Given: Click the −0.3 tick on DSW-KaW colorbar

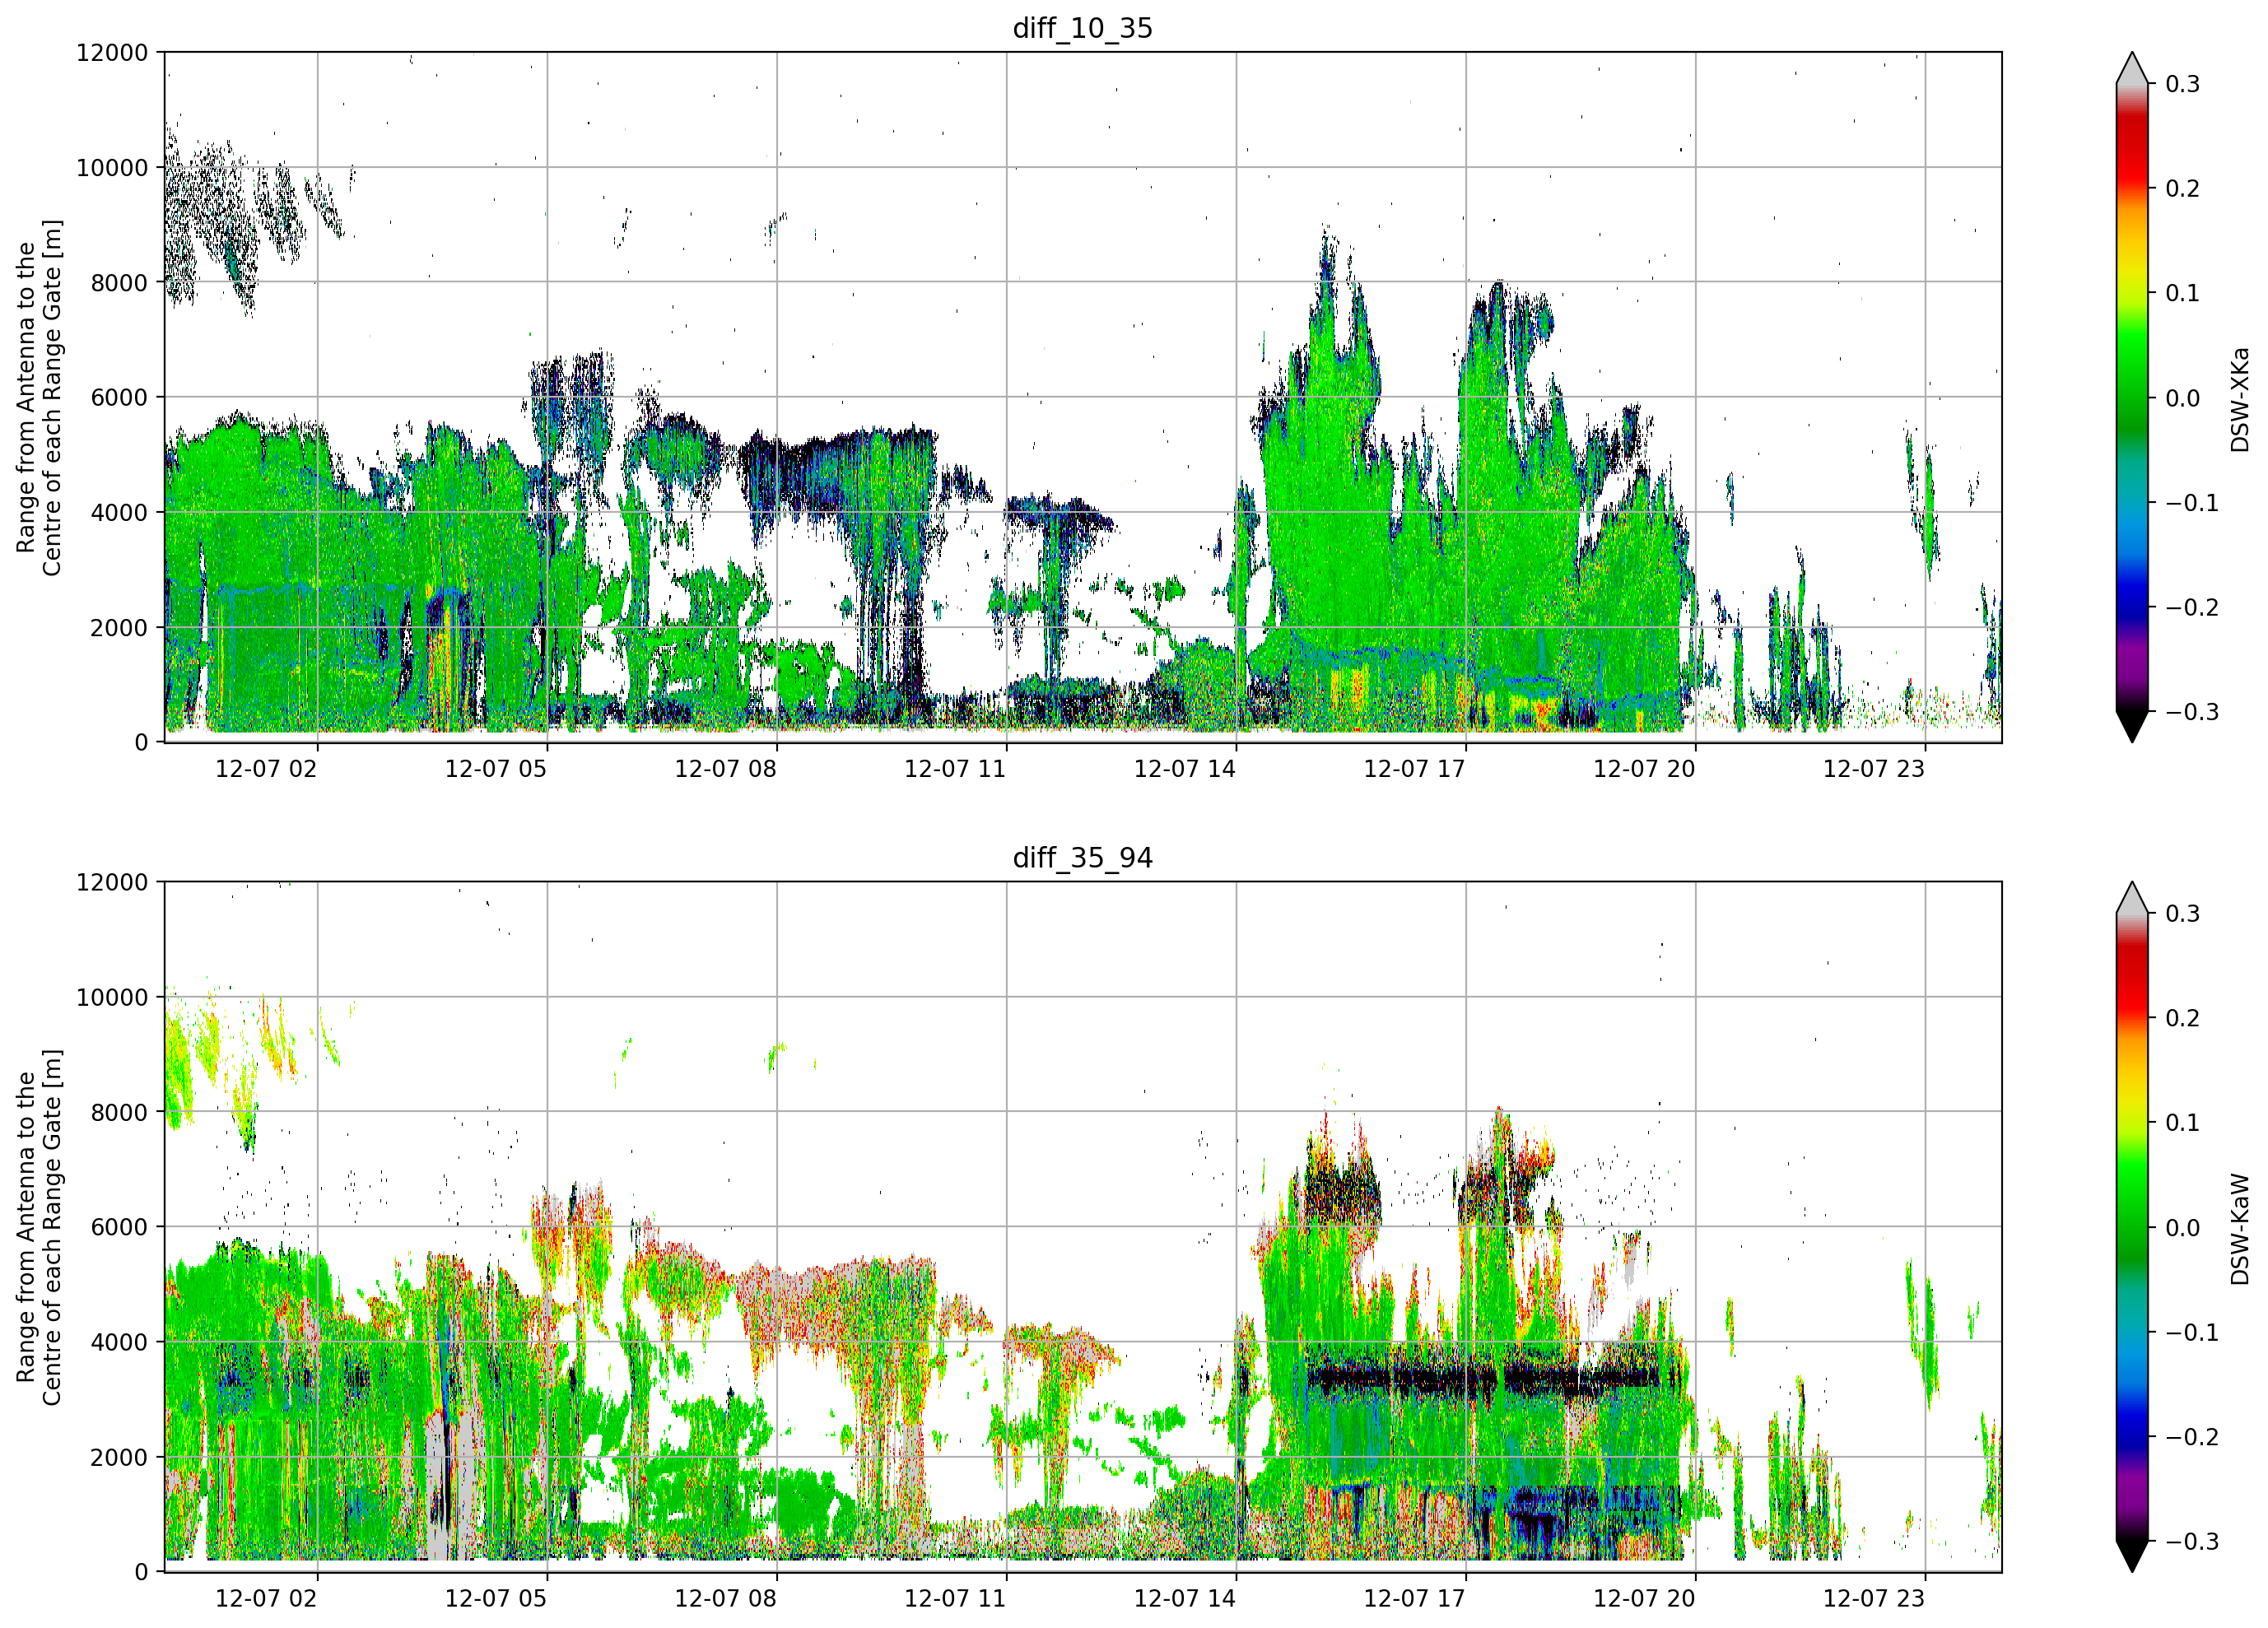Looking at the screenshot, I should click(x=2192, y=1542).
